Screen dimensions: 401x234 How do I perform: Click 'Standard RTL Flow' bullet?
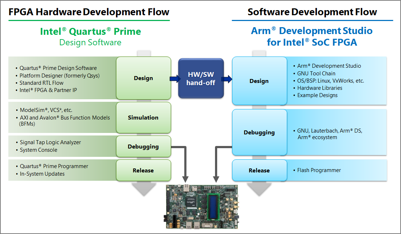point(41,83)
